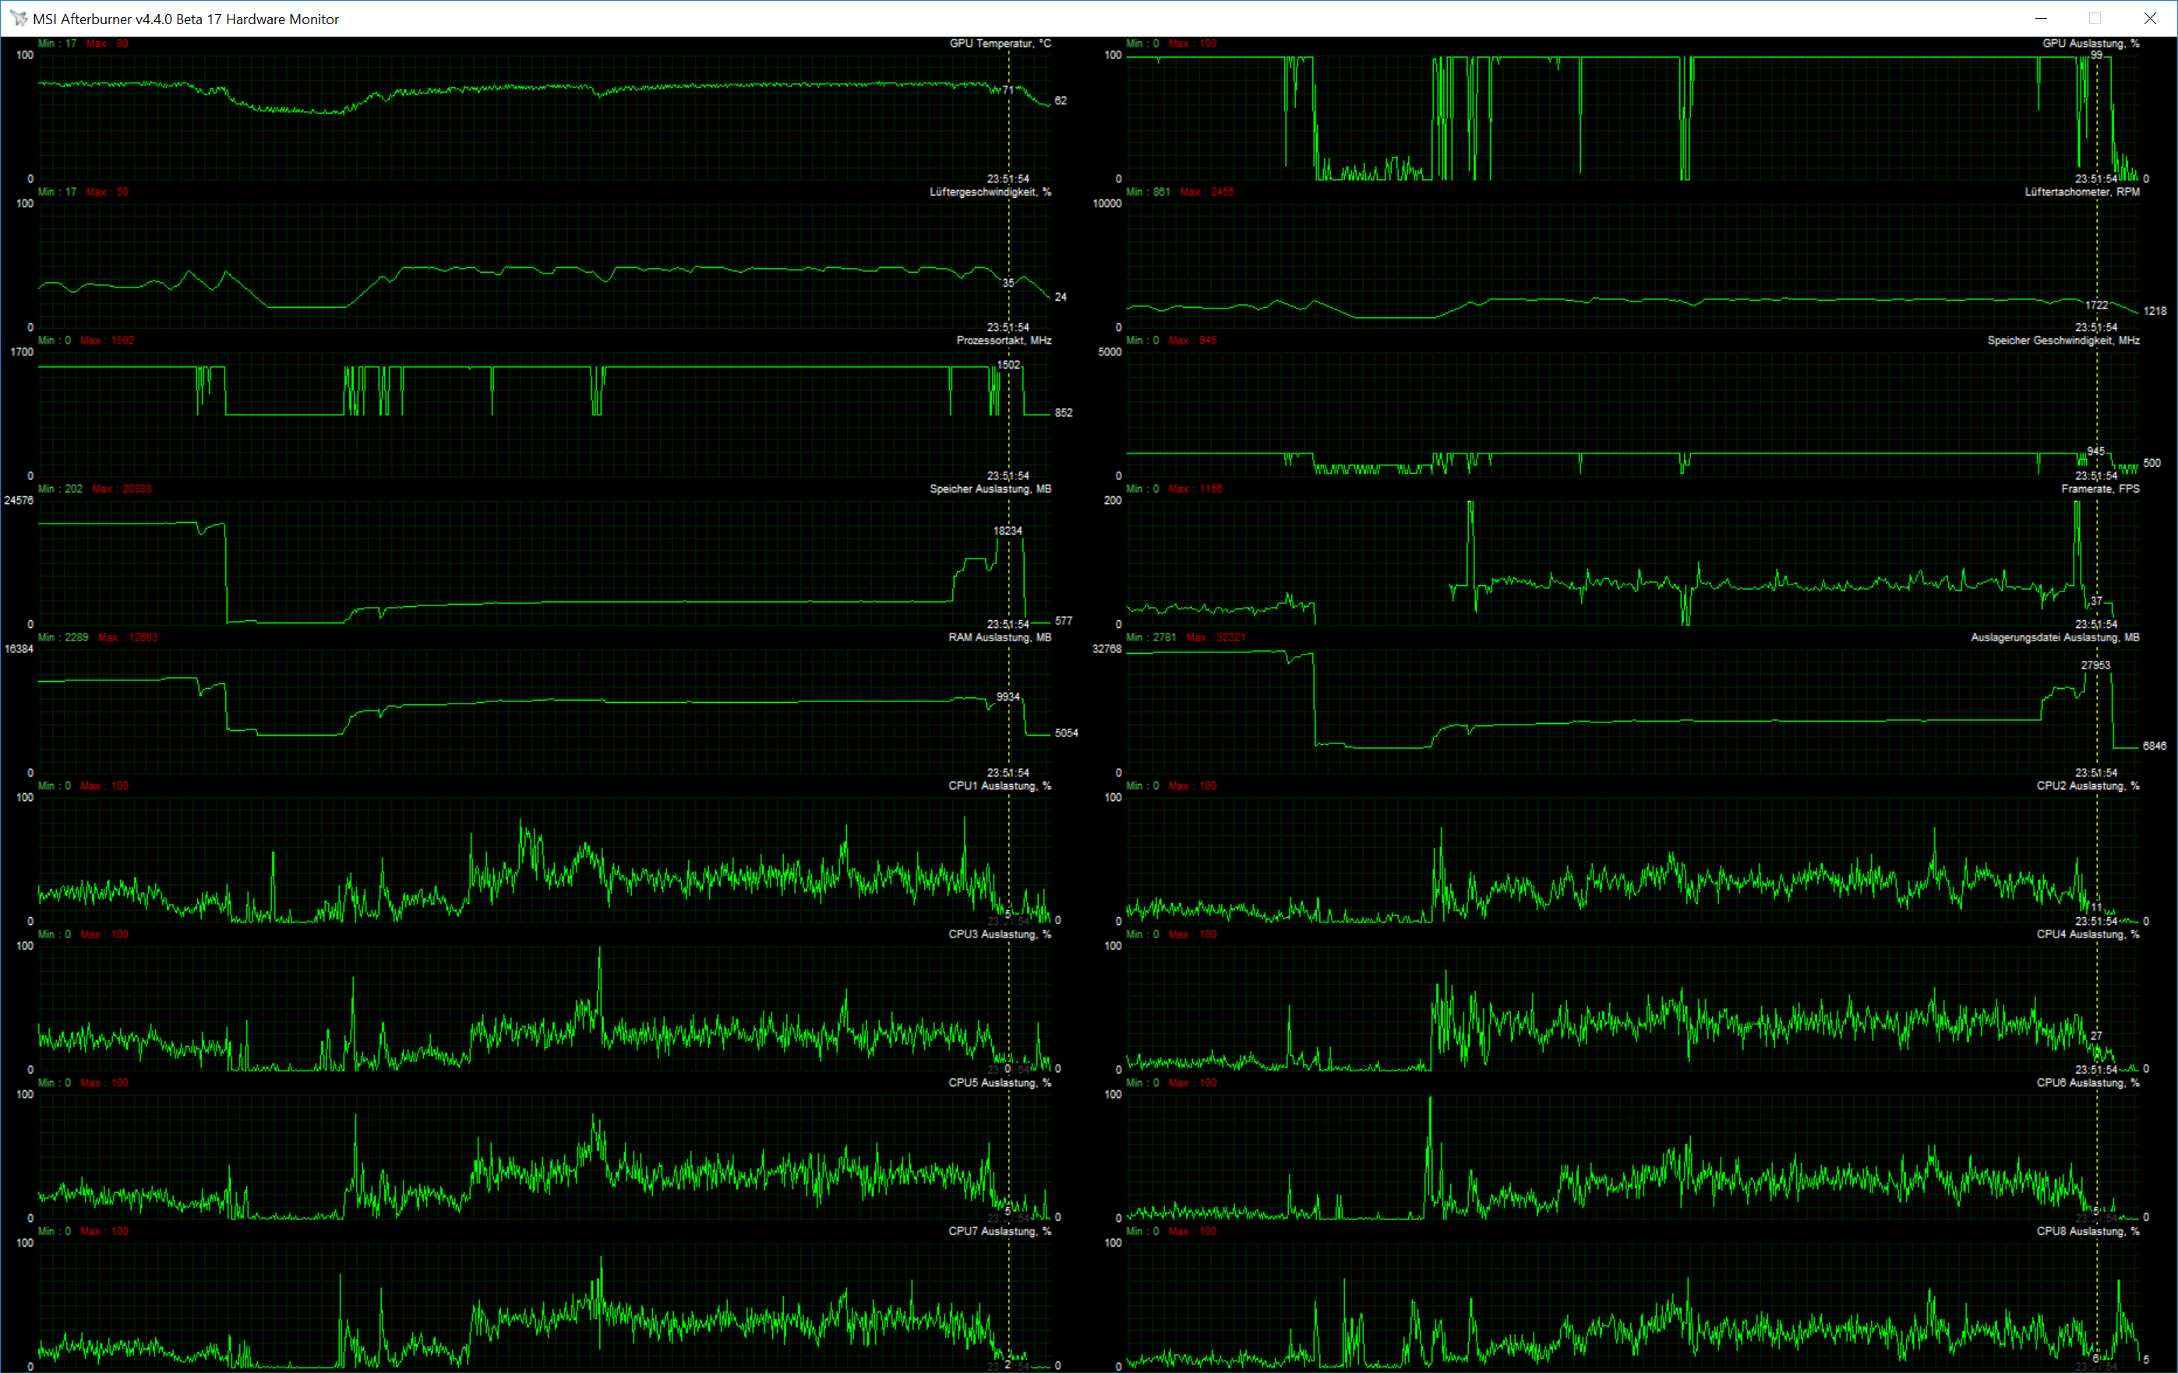Click the 1502 value marker in Prozessortakt graph
This screenshot has height=1373, width=2178.
[x=1008, y=365]
